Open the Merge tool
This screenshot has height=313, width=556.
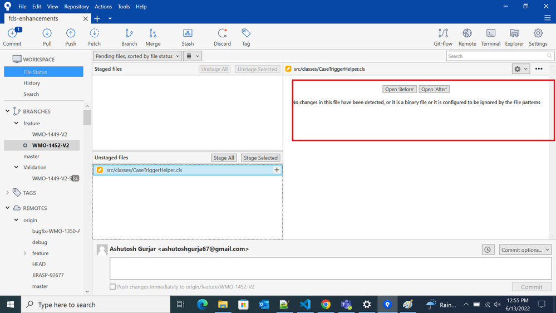(153, 37)
